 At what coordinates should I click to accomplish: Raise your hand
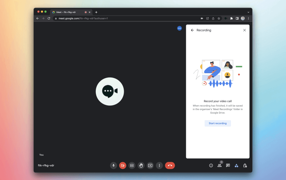[x=141, y=165]
